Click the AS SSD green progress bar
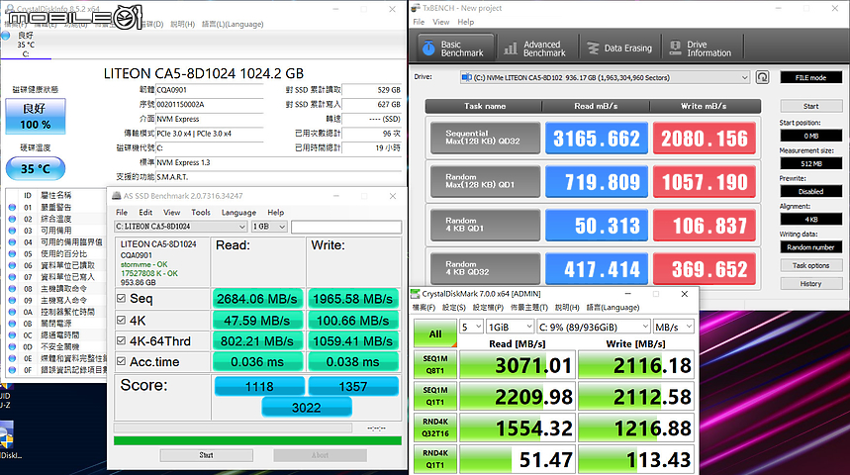Viewport: 850px width, 475px height. click(x=257, y=440)
